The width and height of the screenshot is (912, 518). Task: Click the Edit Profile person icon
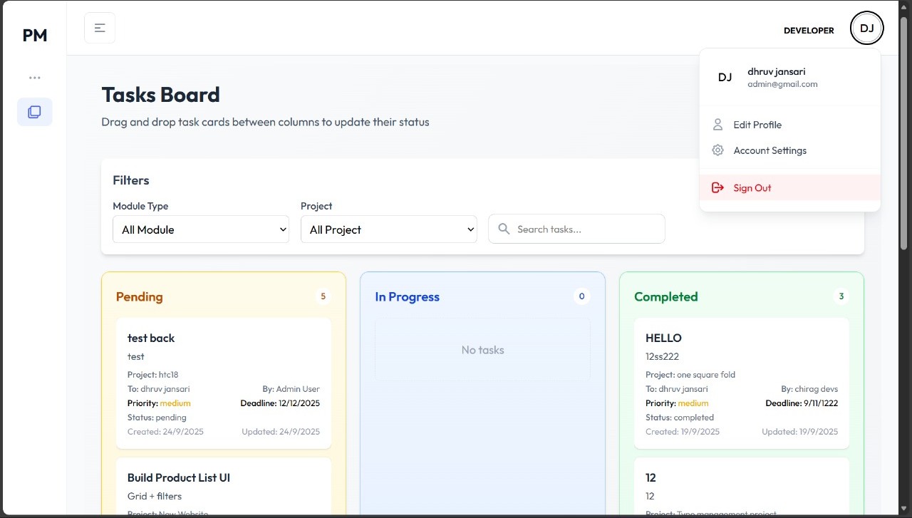pos(717,125)
